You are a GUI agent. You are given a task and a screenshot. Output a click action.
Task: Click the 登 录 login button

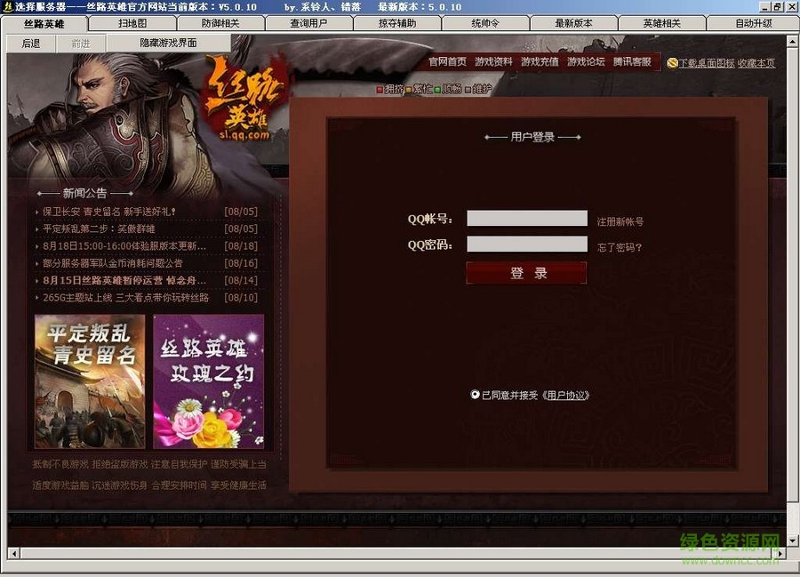tap(526, 272)
